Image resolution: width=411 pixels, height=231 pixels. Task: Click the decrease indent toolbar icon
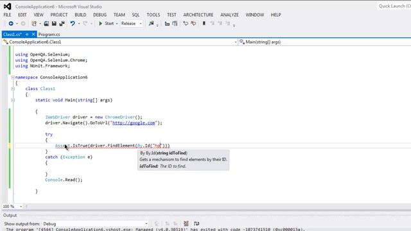tap(167, 24)
